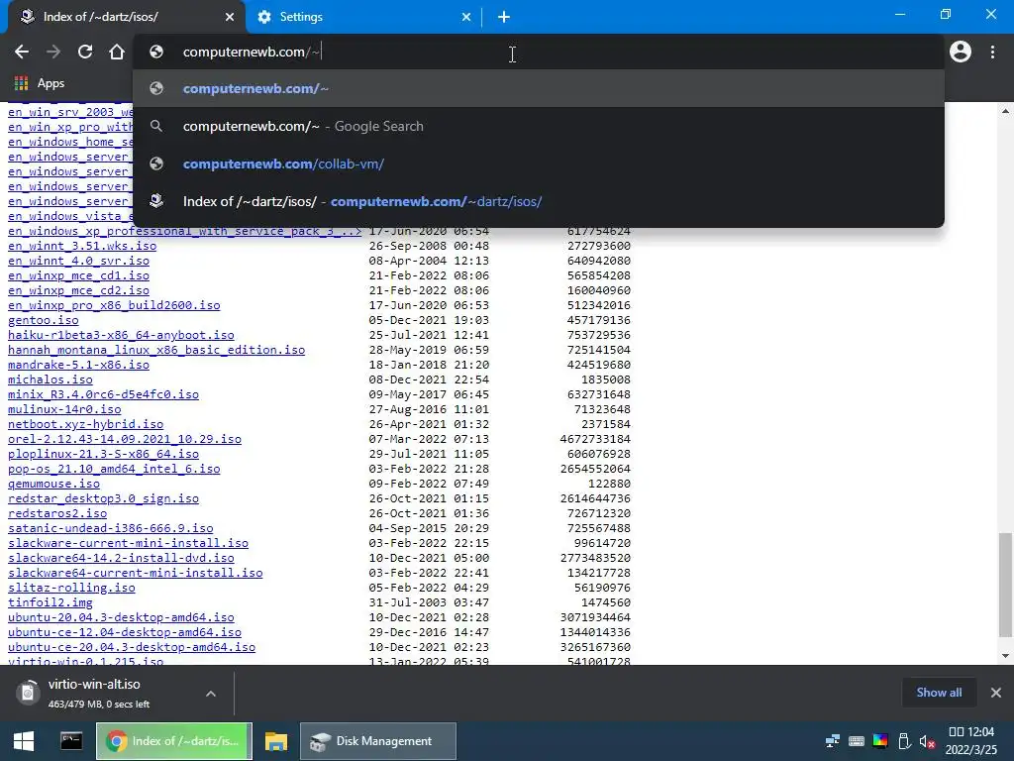Close the downloads bar
1014x761 pixels.
tap(996, 693)
